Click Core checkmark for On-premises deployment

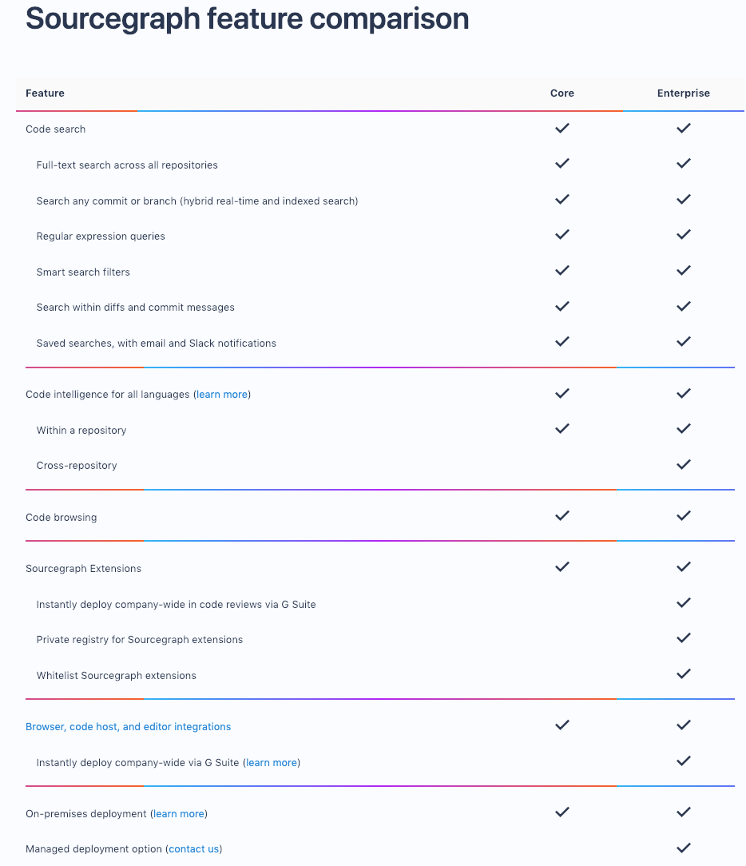tap(562, 812)
